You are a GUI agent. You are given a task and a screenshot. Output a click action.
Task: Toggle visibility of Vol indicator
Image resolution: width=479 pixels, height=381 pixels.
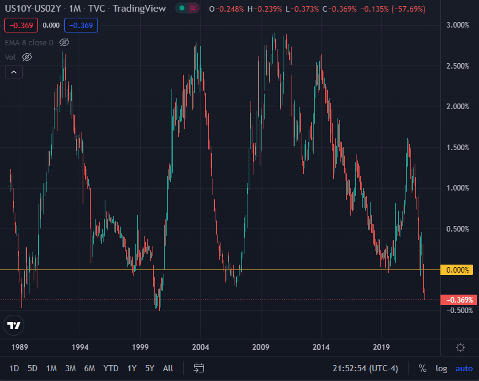point(27,57)
